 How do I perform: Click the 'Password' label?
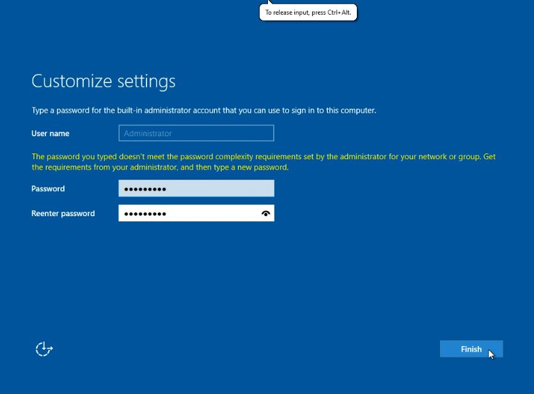tap(48, 189)
